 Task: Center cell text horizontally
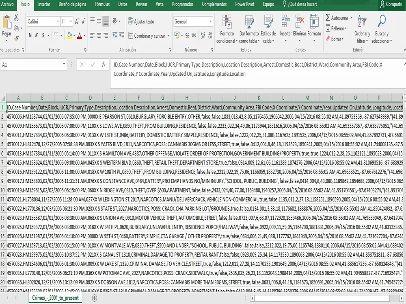coord(99,35)
